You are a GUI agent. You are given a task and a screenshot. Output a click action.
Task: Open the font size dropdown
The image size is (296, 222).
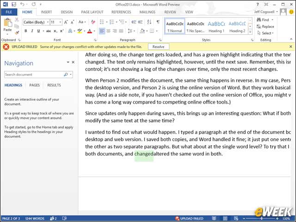[60, 22]
